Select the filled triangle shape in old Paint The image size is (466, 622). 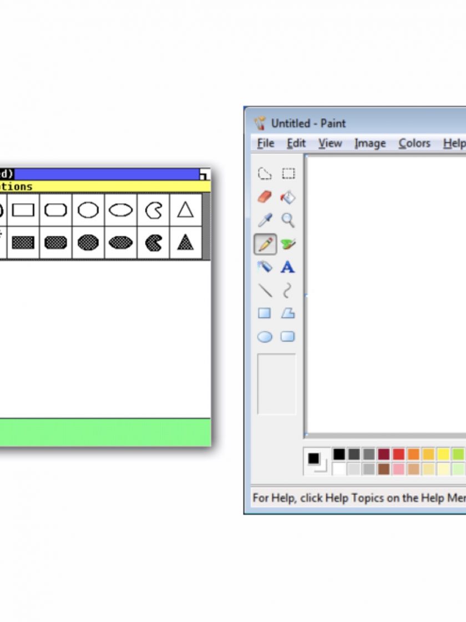185,242
